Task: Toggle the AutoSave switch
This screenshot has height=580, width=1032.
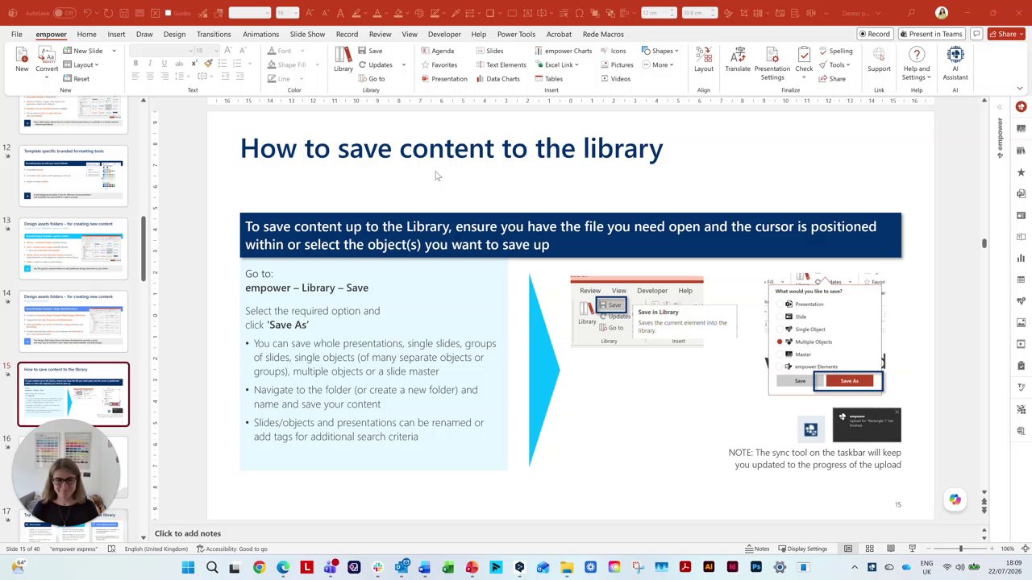Action: pos(64,13)
